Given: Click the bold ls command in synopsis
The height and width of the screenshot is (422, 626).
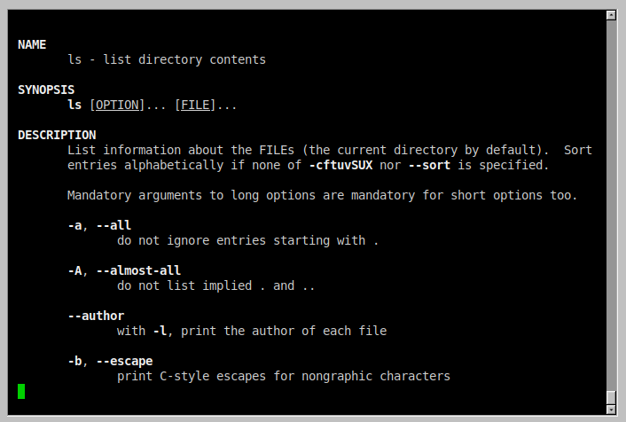Looking at the screenshot, I should point(74,105).
